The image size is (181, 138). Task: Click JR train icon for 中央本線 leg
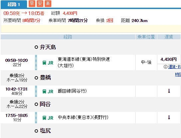click(44, 118)
